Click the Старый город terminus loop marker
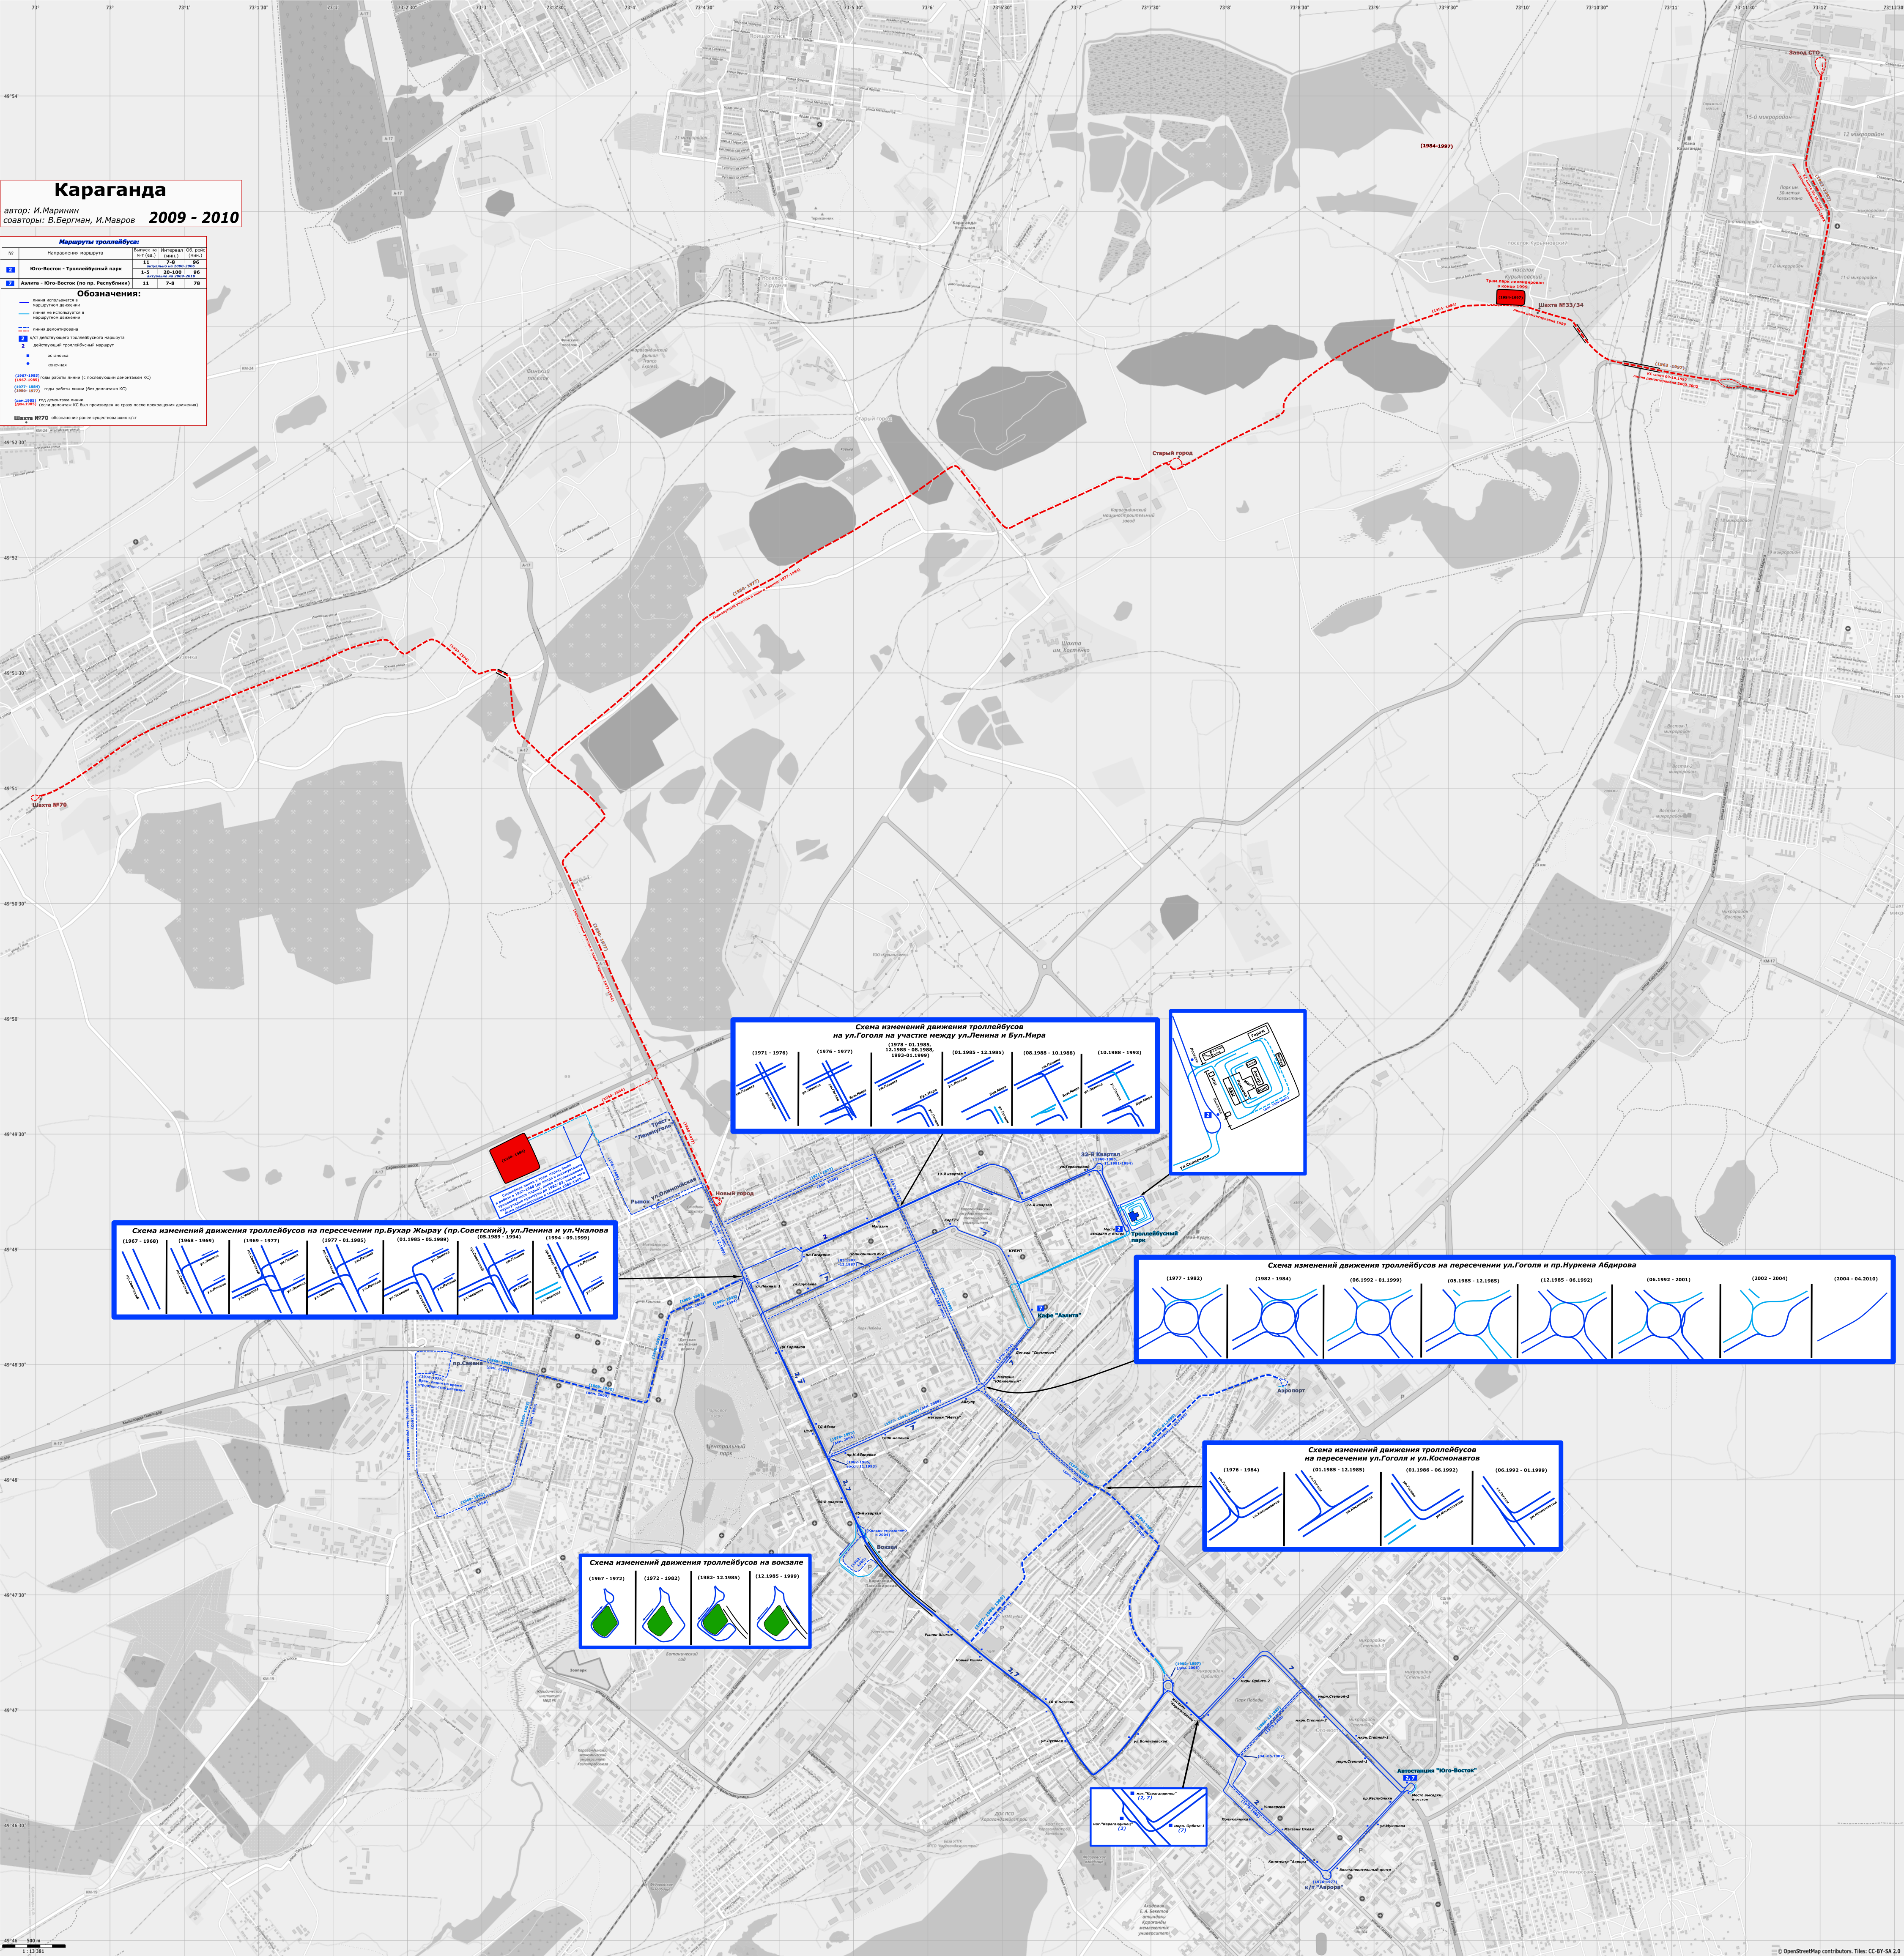Screen dimensions: 1904x1956 pos(1176,464)
